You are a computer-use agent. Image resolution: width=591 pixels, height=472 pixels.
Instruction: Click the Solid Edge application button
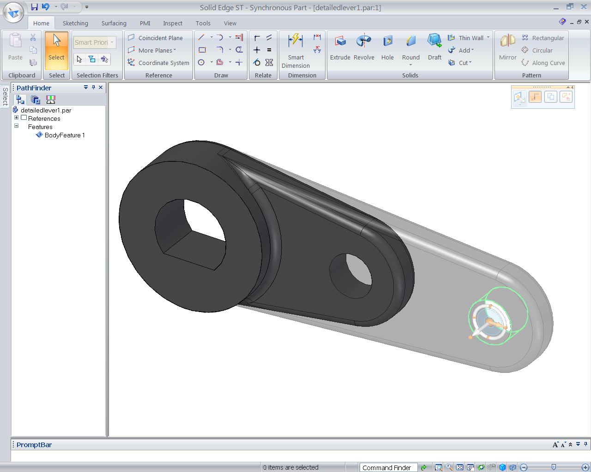[13, 12]
